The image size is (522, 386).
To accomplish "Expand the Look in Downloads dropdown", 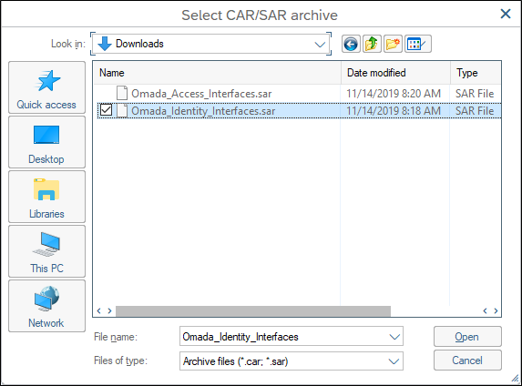I will pyautogui.click(x=320, y=44).
